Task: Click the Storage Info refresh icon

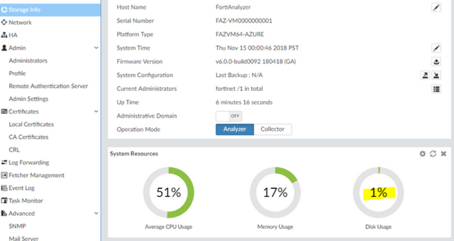Action: tap(4, 10)
